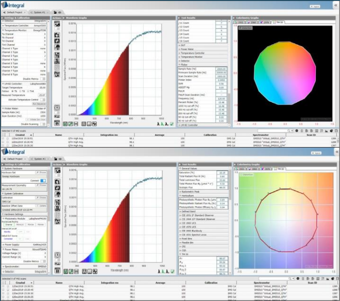
Task: Toggle the Connect switch under System Hardware
Action: 43,181
